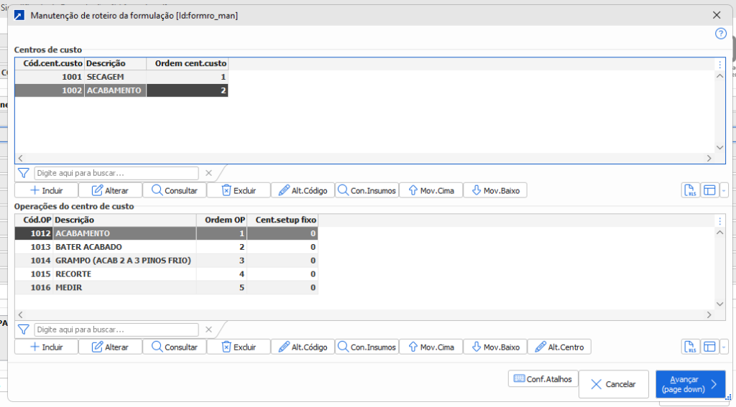Screen dimensions: 736x407
Task: Click the Avançar (page down) button
Action: click(x=690, y=384)
